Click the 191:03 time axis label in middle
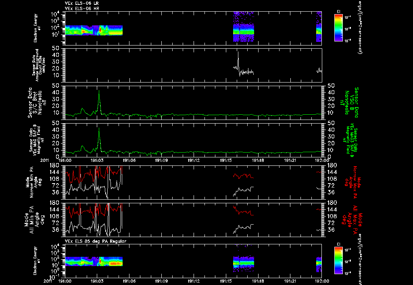Viewport: 413px width, 285px height. tap(97, 160)
